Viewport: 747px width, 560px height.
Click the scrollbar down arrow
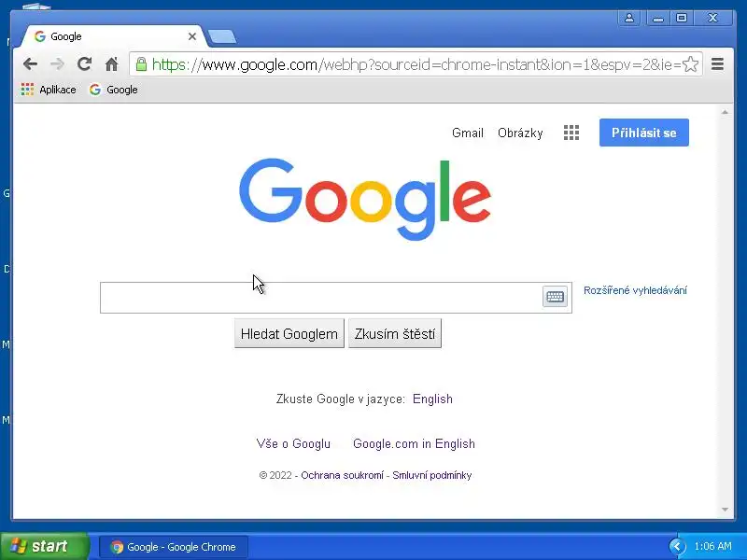click(726, 510)
